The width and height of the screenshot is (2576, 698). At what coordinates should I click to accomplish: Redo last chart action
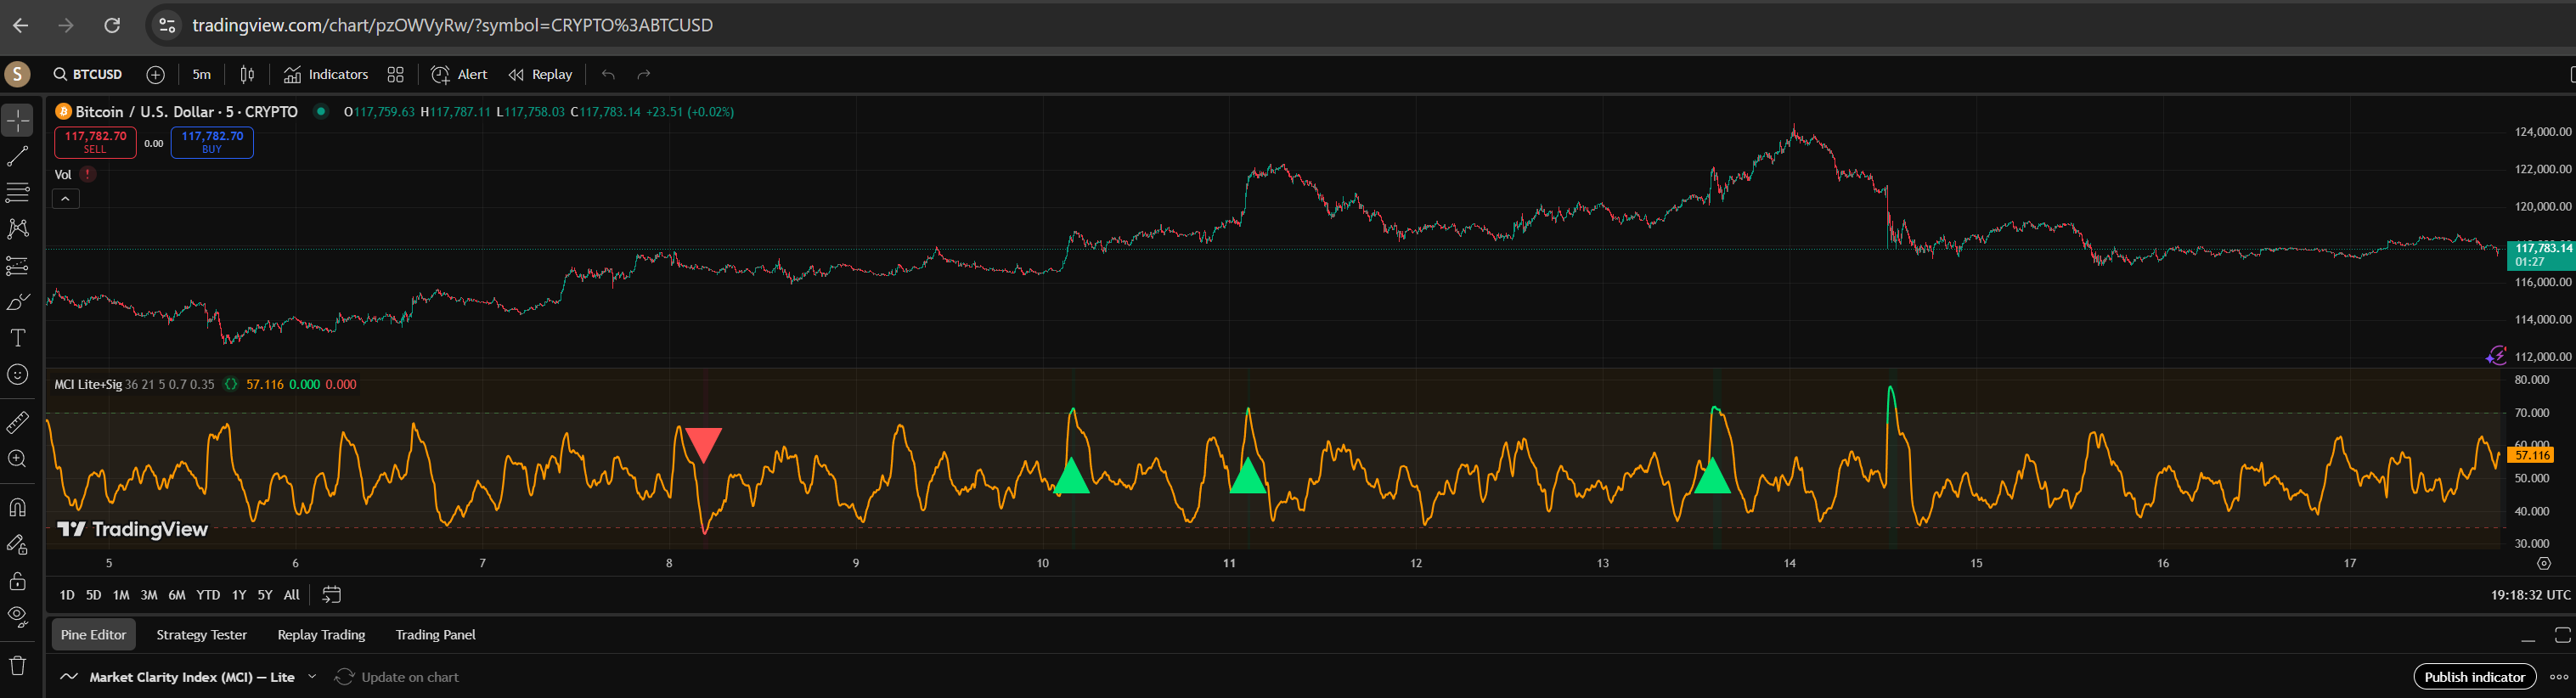click(x=644, y=74)
